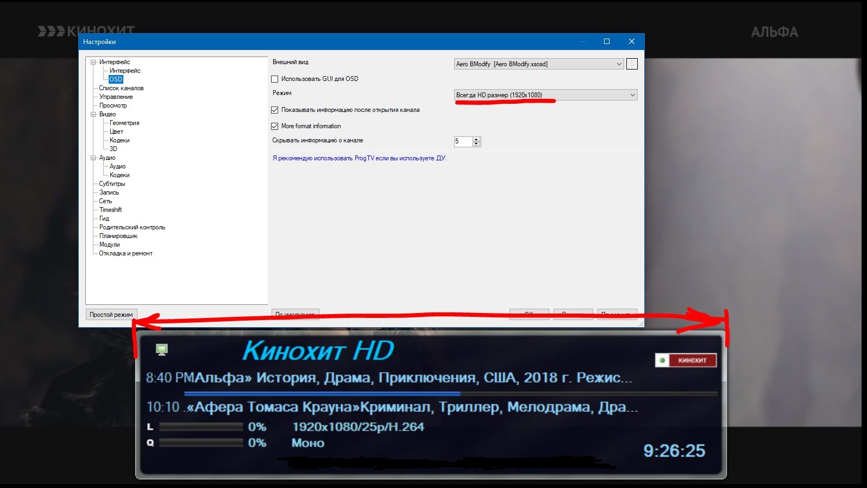This screenshot has height=488, width=867.
Task: Click the spinner down arrow for hide delay
Action: tap(476, 144)
